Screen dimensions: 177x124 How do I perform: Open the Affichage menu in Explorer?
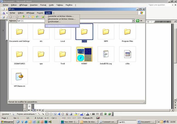(30, 13)
